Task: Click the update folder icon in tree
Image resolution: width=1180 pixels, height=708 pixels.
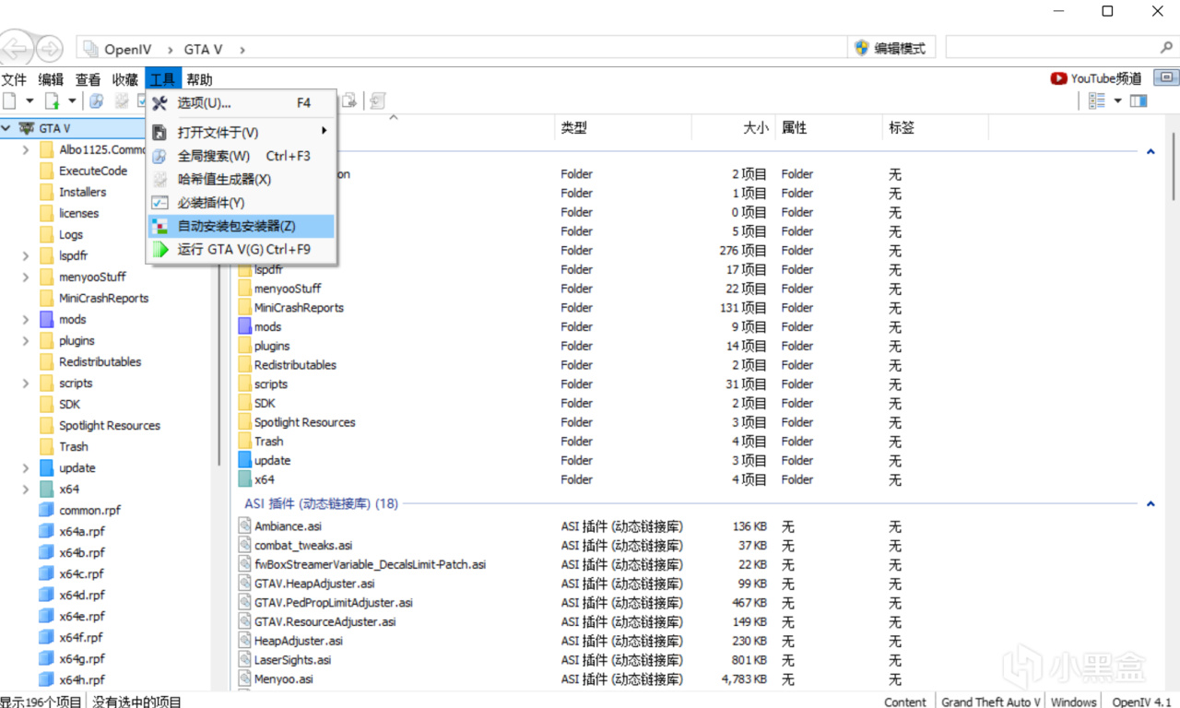Action: tap(47, 468)
